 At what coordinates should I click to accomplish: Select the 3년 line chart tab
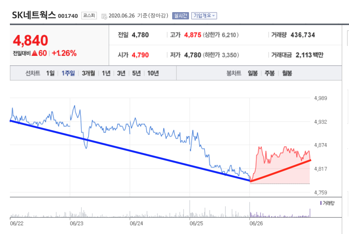click(x=121, y=73)
